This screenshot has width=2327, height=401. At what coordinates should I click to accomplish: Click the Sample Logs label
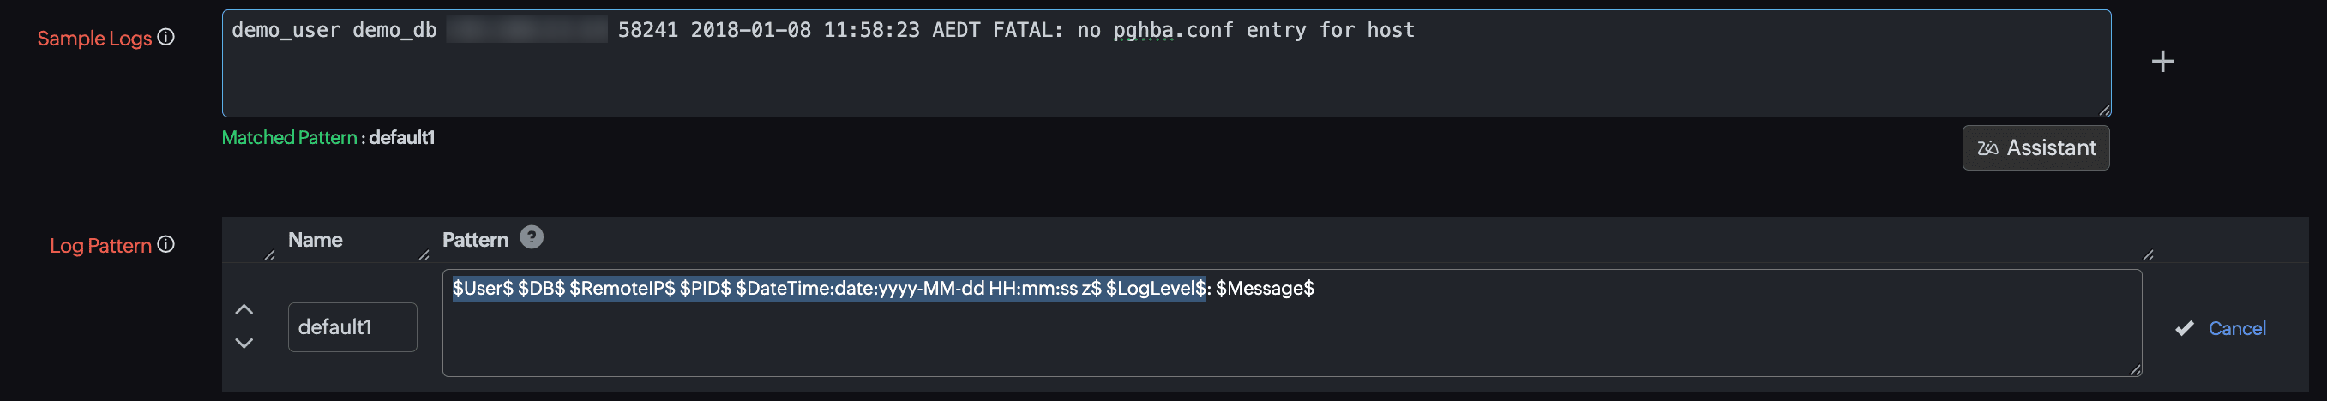94,38
